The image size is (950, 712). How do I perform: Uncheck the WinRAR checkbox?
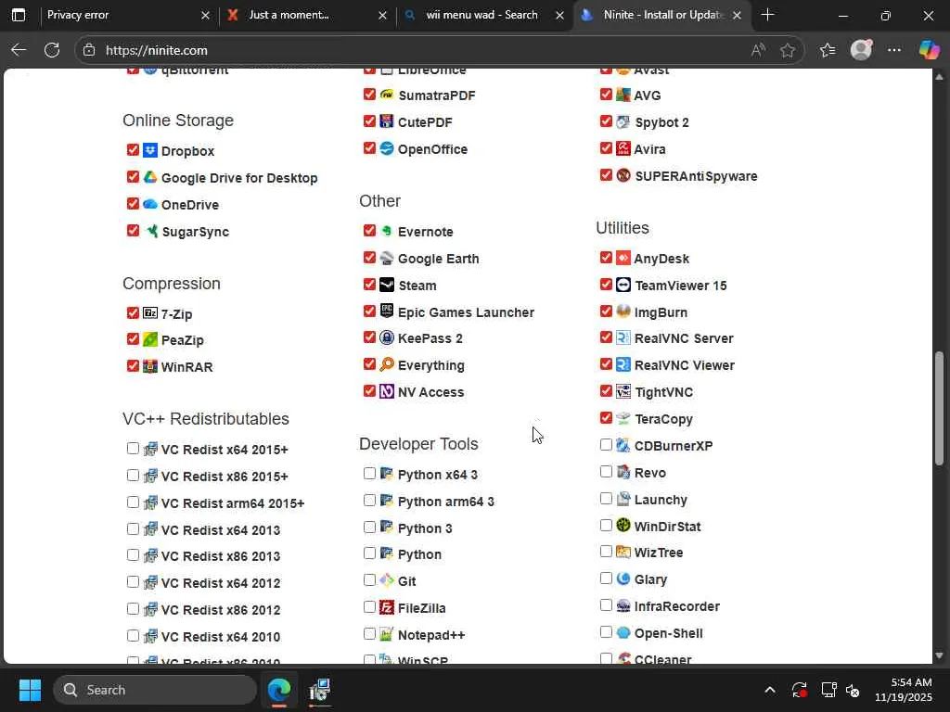pos(133,365)
